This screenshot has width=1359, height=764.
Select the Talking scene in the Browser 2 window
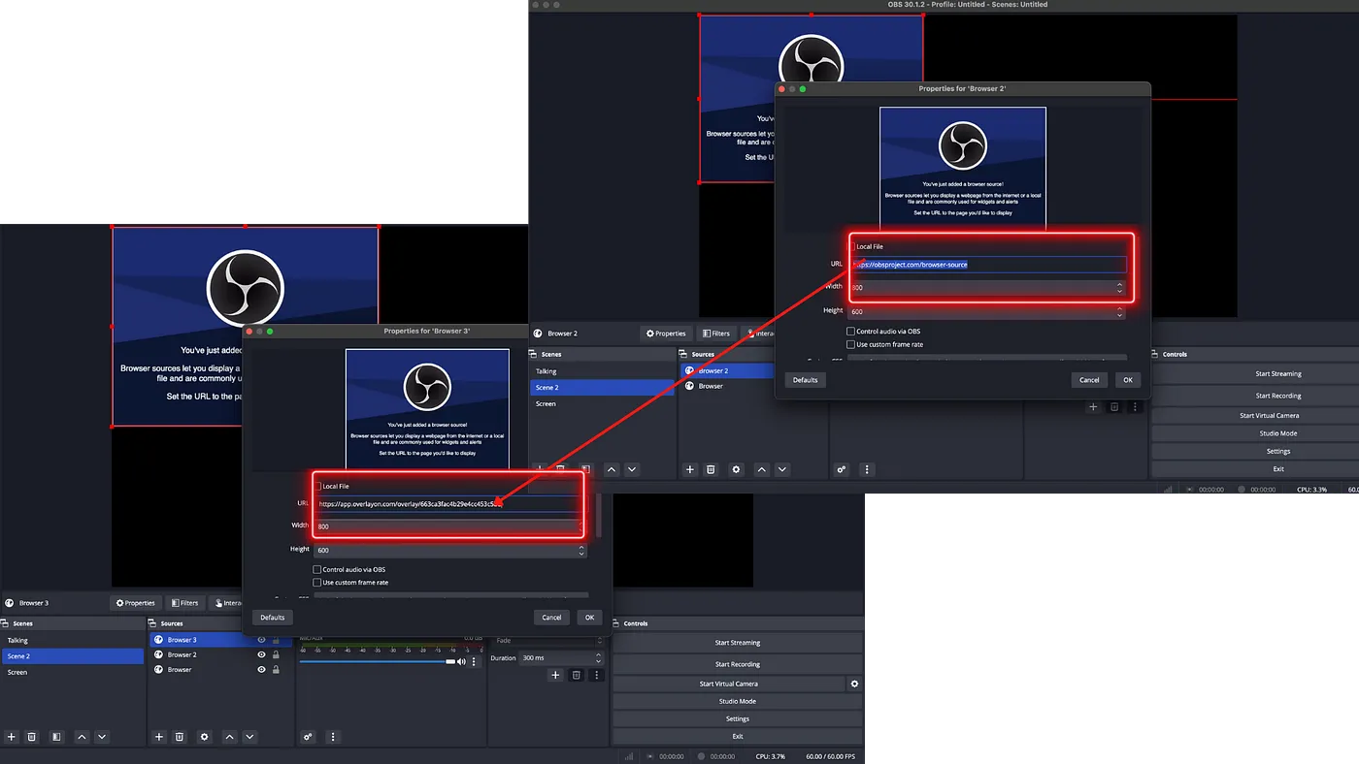603,371
